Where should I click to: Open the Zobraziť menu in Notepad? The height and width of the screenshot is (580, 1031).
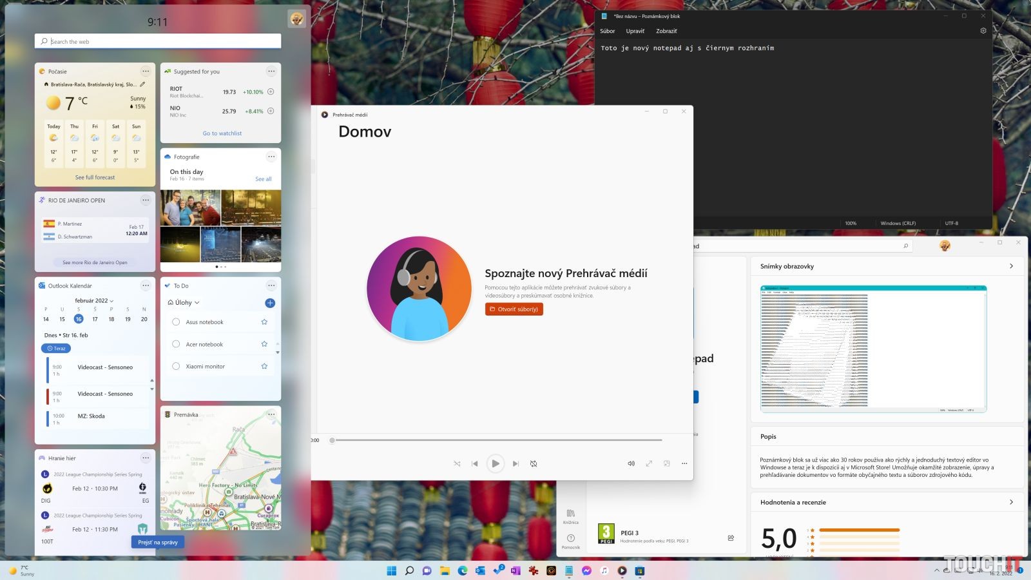point(666,31)
